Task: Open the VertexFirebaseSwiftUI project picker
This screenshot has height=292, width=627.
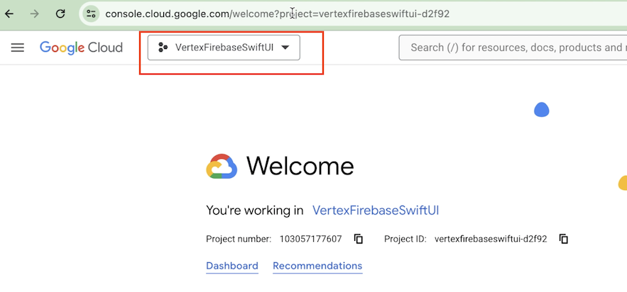Action: 224,47
